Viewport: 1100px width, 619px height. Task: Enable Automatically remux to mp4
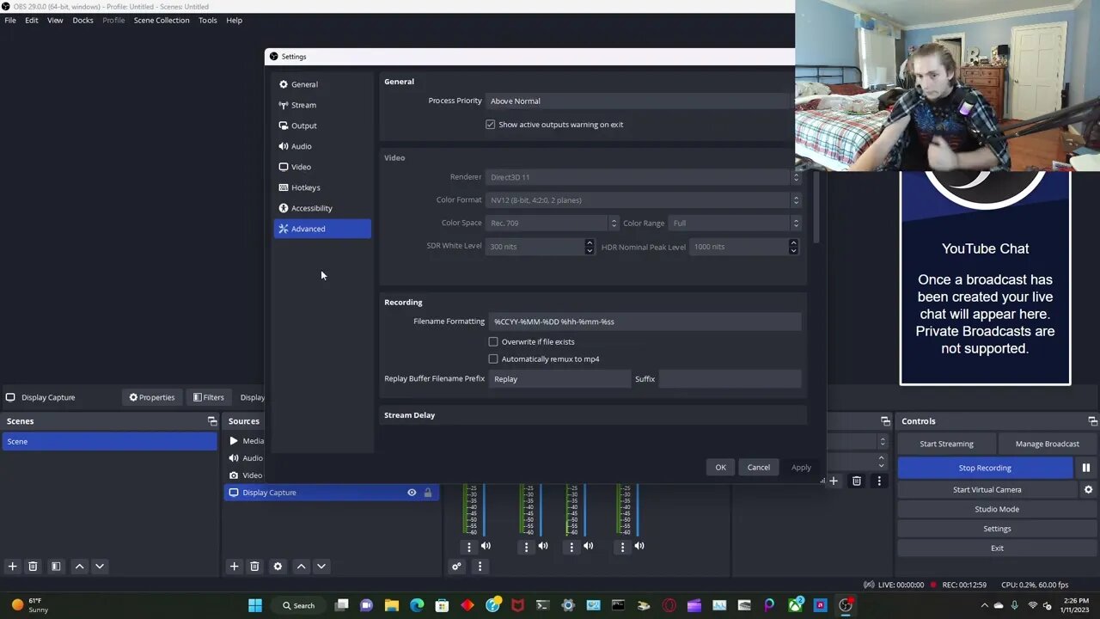pyautogui.click(x=493, y=359)
